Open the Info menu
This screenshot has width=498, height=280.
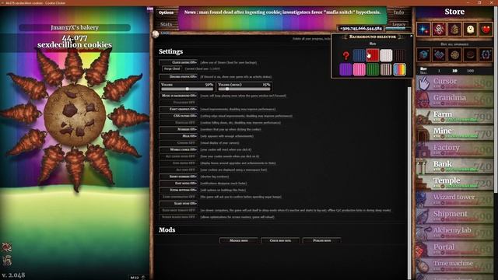399,12
